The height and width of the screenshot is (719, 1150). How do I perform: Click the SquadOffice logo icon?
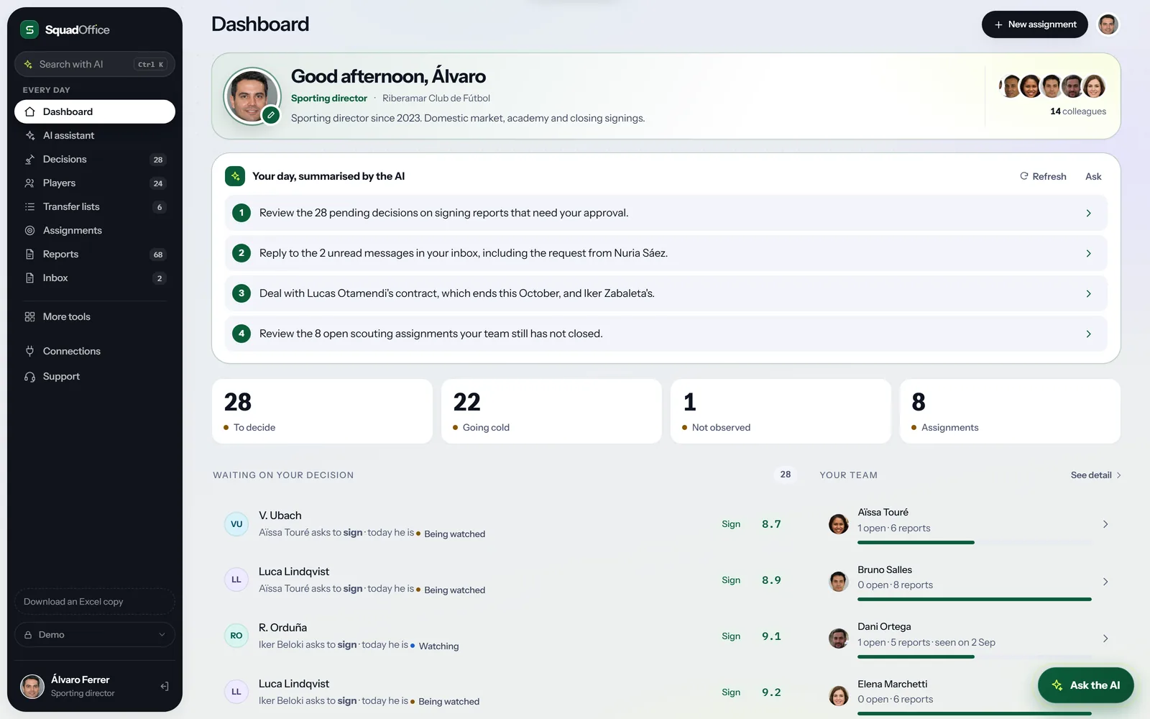click(29, 29)
